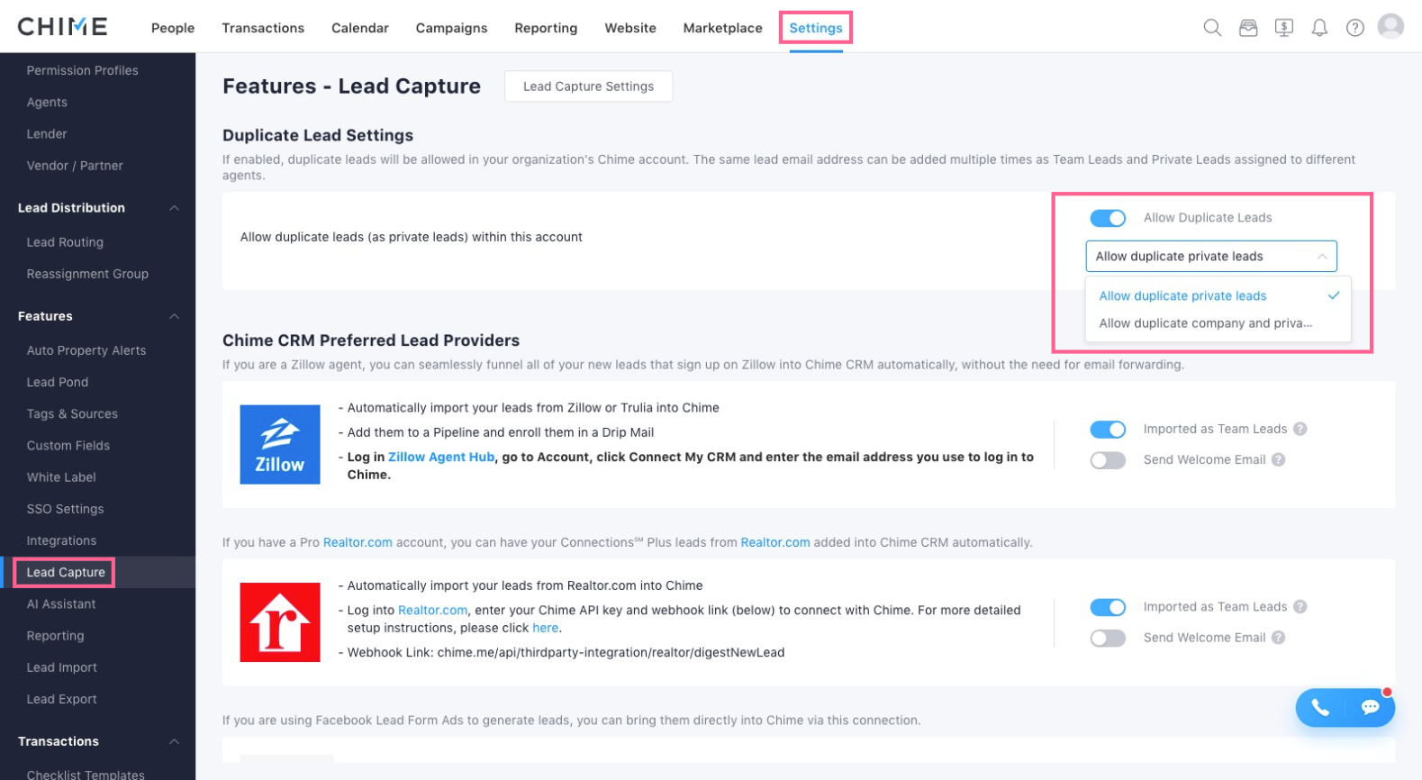Open the user avatar menu

pos(1390,26)
